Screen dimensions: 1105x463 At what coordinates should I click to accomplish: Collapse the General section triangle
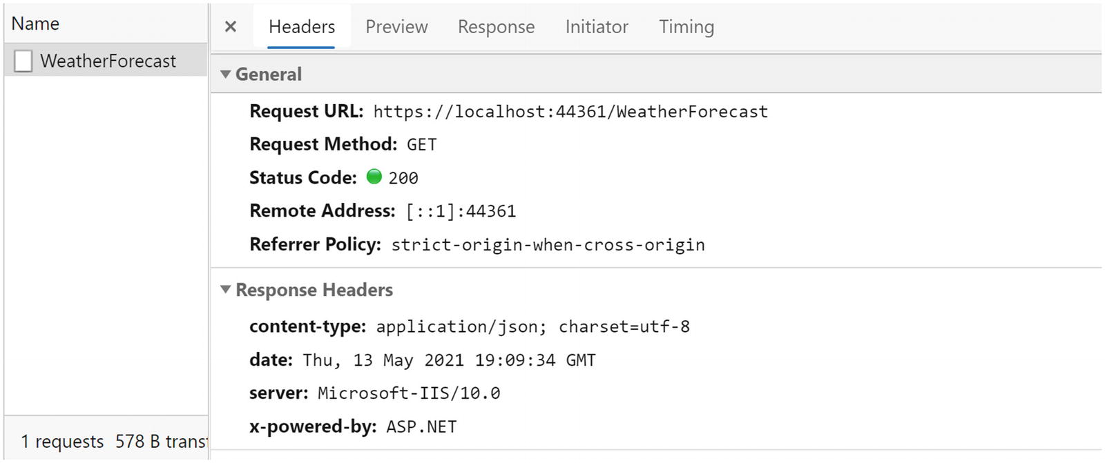click(225, 74)
